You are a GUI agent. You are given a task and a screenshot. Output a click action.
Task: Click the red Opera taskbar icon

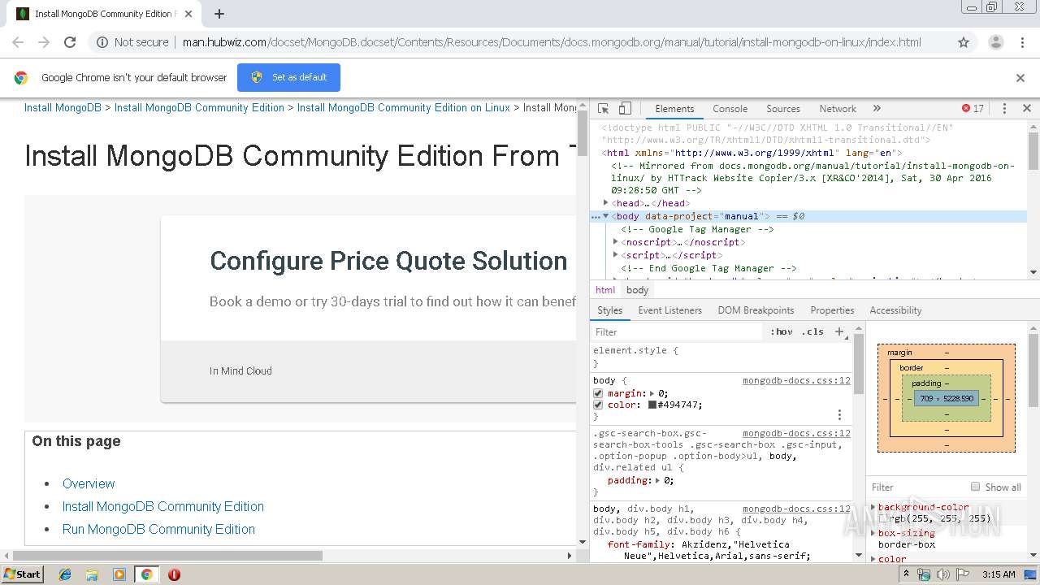[x=174, y=574]
